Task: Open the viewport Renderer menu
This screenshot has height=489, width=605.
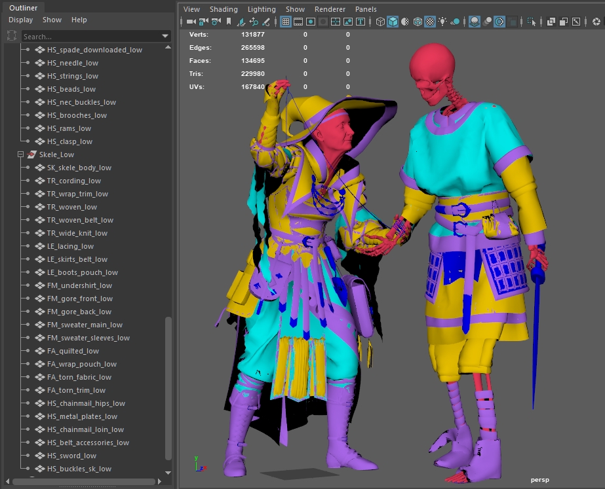Action: tap(330, 9)
